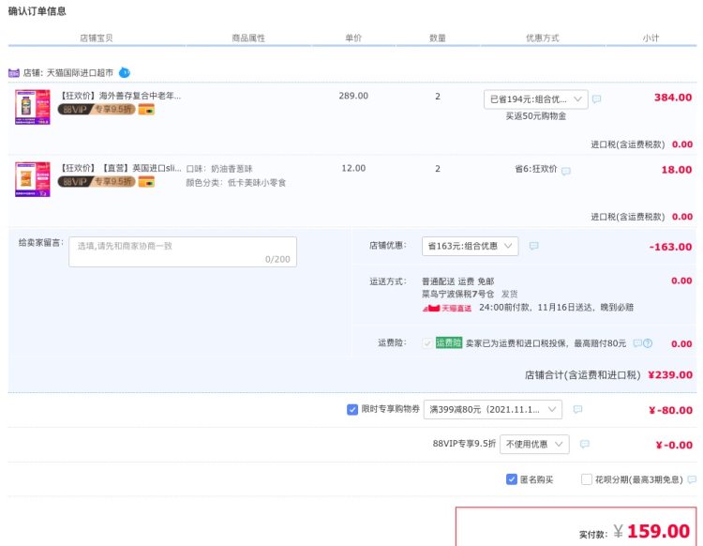Click the 289.00 unit price

tap(353, 96)
